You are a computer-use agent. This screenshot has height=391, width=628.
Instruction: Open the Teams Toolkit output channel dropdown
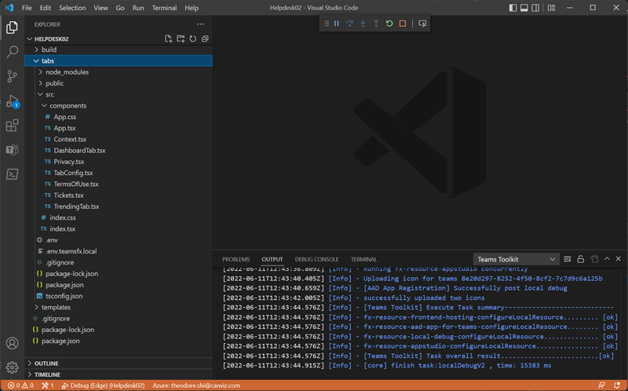pyautogui.click(x=516, y=259)
